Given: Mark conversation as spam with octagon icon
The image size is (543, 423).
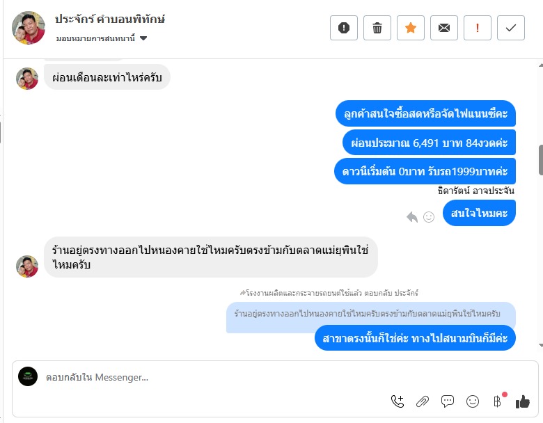Looking at the screenshot, I should click(343, 28).
